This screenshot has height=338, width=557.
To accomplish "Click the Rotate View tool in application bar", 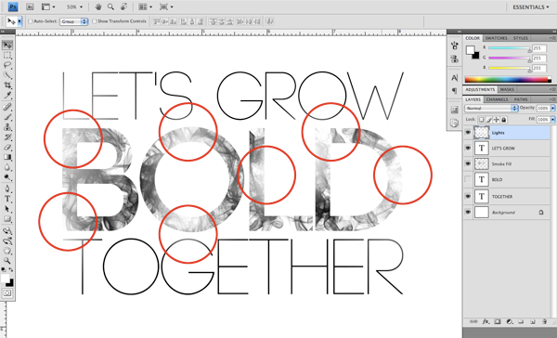I will [123, 6].
